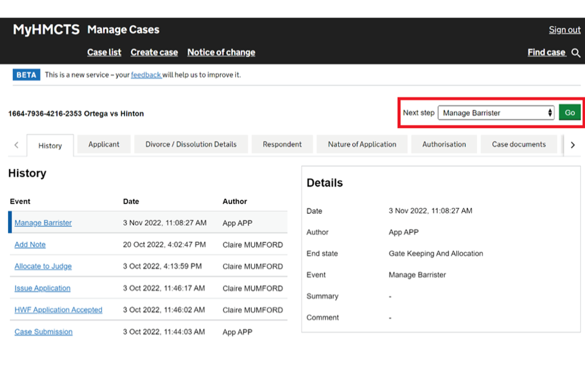This screenshot has height=390, width=585.
Task: Open the Next step dropdown
Action: point(496,113)
